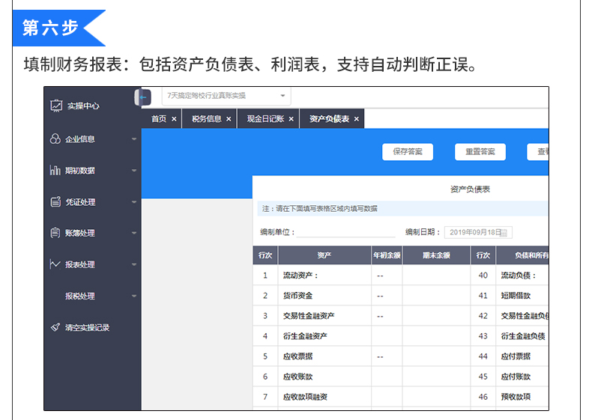Image resolution: width=592 pixels, height=420 pixels.
Task: Click the 期初数据 bar chart icon
Action: point(55,170)
